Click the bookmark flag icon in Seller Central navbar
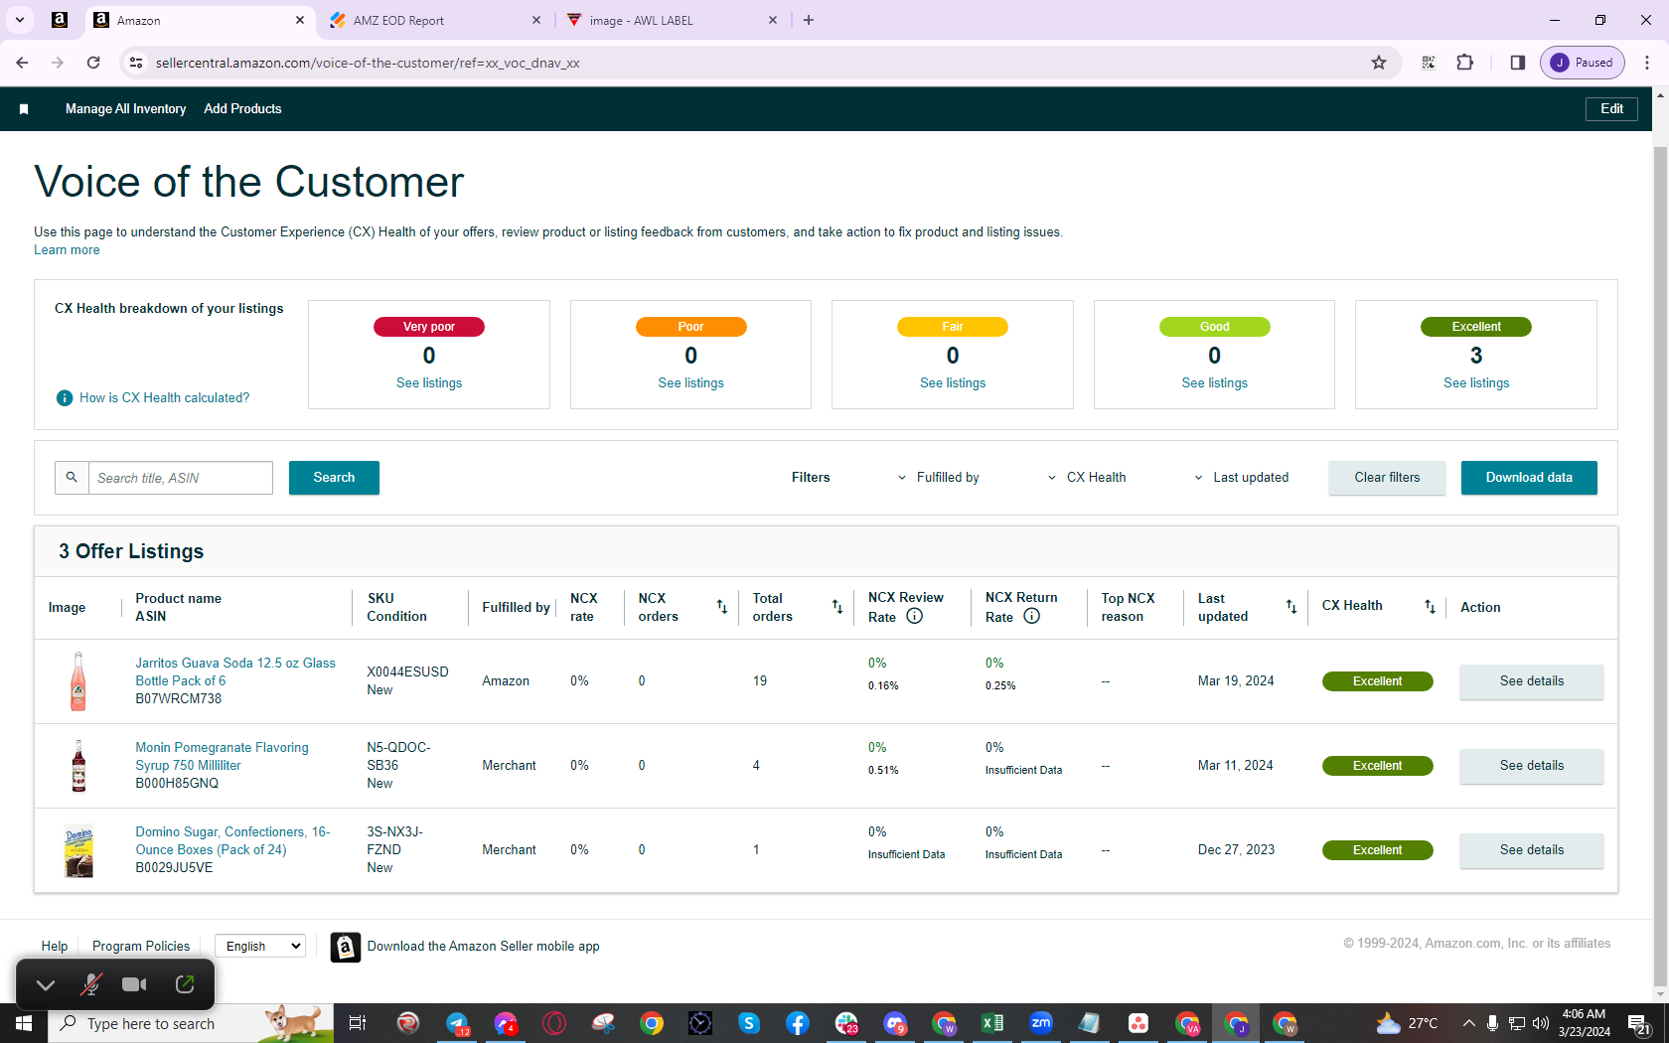This screenshot has width=1669, height=1043. coord(24,109)
